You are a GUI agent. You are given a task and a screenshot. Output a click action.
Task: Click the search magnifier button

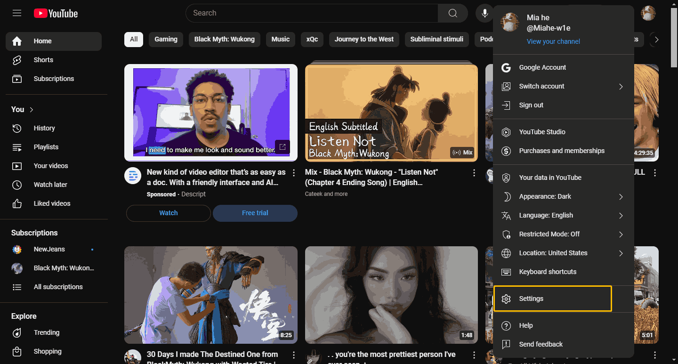[x=452, y=13]
